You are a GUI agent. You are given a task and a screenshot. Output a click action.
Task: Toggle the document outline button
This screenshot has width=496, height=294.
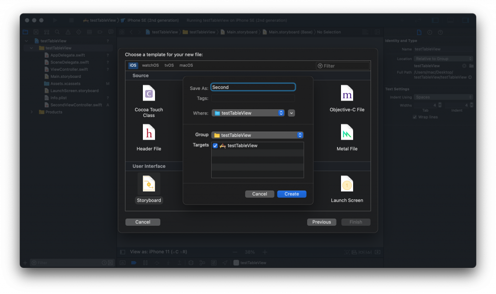click(x=123, y=252)
